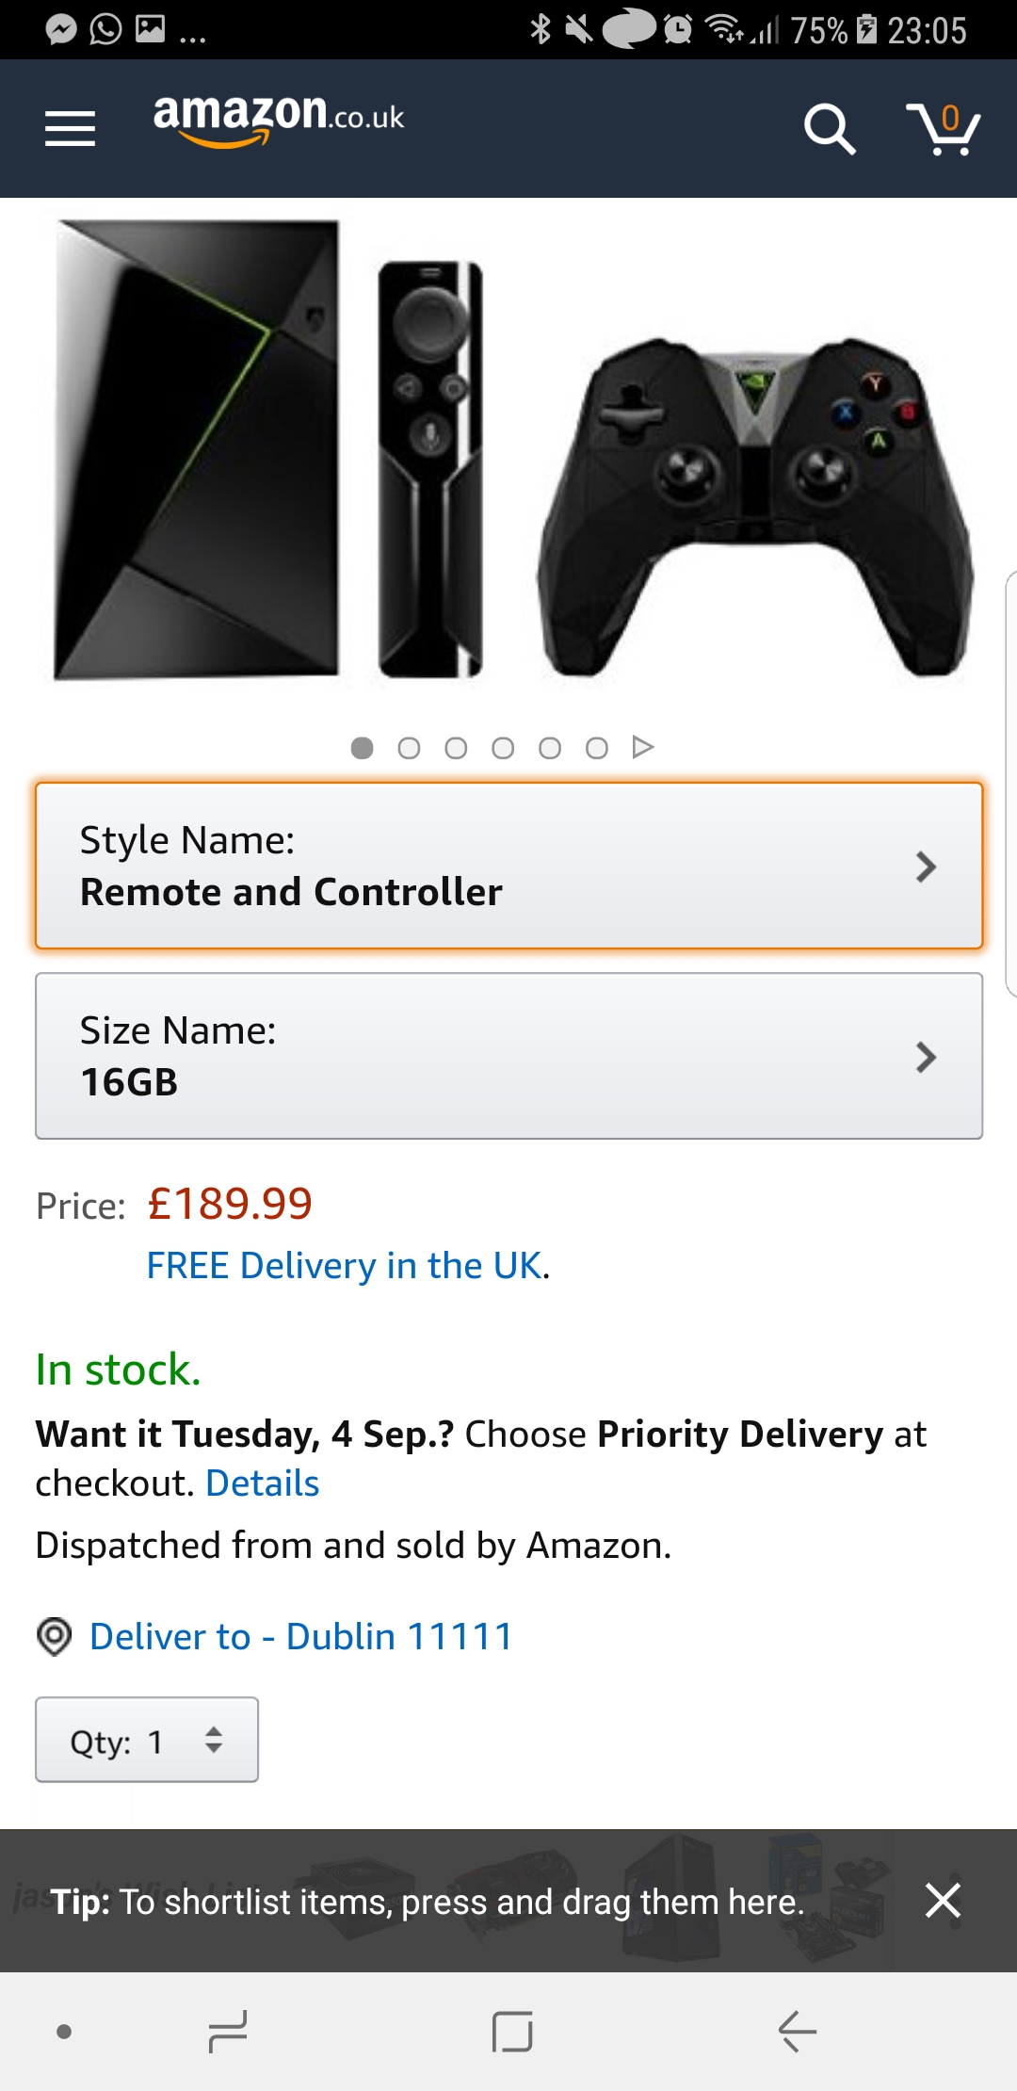This screenshot has width=1017, height=2091.
Task: Select the second image carousel dot
Action: pos(409,748)
